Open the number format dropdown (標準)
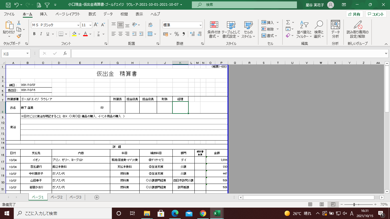The height and width of the screenshot is (219, 390). (x=200, y=25)
